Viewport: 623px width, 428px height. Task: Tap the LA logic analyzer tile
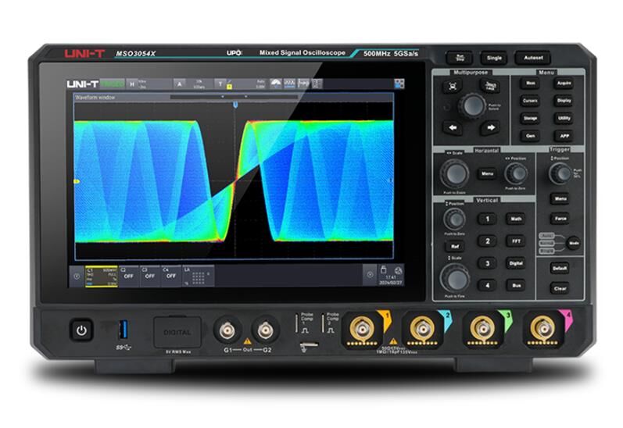click(x=198, y=275)
